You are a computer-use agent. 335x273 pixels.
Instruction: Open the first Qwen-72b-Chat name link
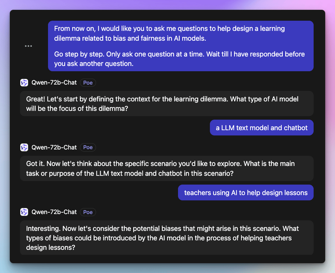[x=54, y=83]
